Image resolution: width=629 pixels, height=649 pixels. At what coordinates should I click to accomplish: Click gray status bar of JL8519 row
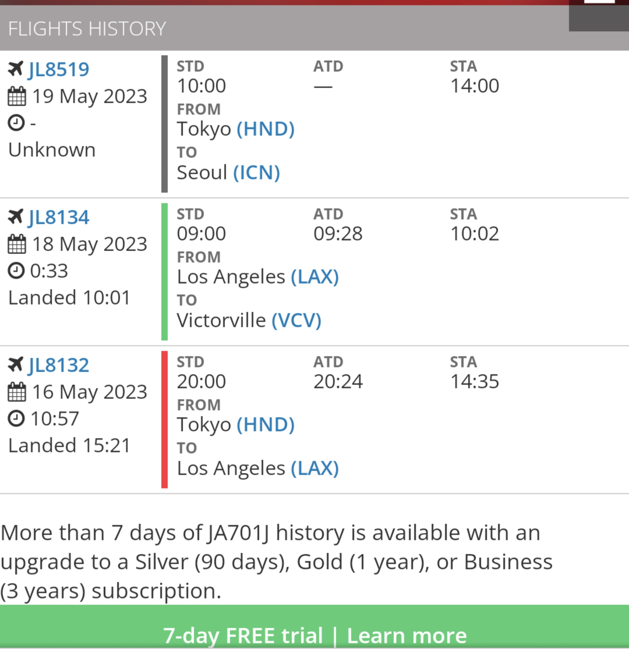(164, 124)
